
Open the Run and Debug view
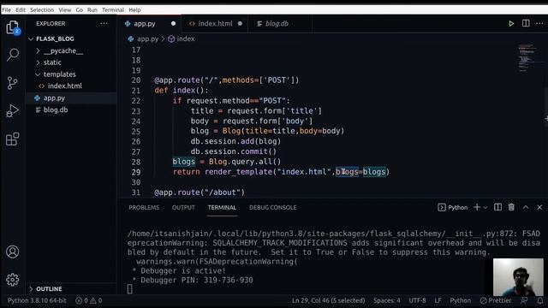(13, 111)
